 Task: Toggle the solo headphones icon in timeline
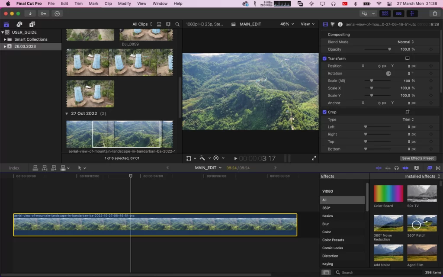click(396, 168)
